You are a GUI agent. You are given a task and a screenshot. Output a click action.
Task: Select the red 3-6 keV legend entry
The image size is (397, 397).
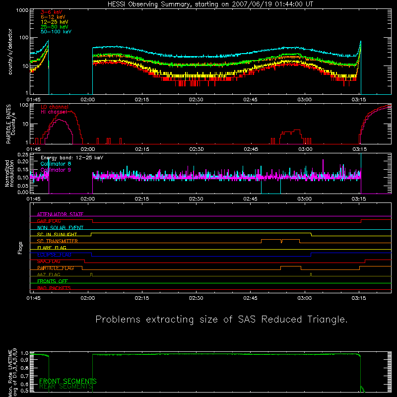click(52, 12)
